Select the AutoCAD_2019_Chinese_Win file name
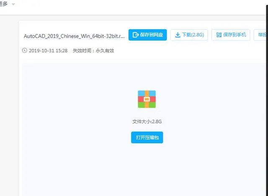Screen dimensions: 268x196 click(x=74, y=36)
